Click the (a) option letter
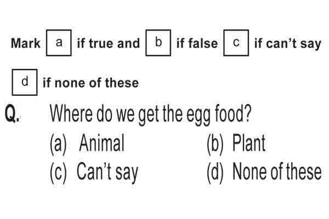 point(58,145)
